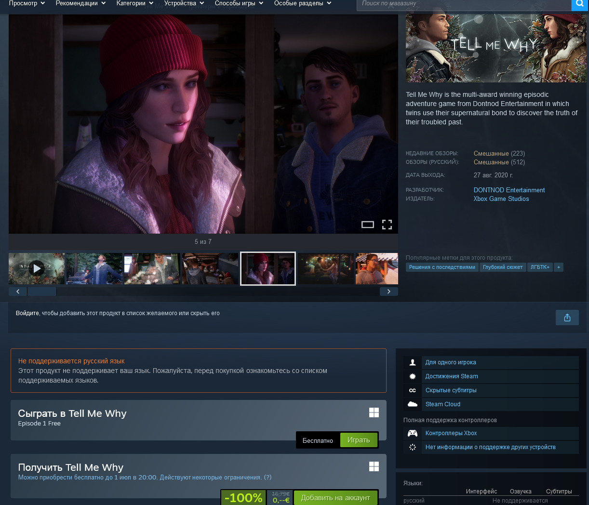Screen dimensions: 589x505
Task: Click Steam Cloud icon
Action: point(413,404)
